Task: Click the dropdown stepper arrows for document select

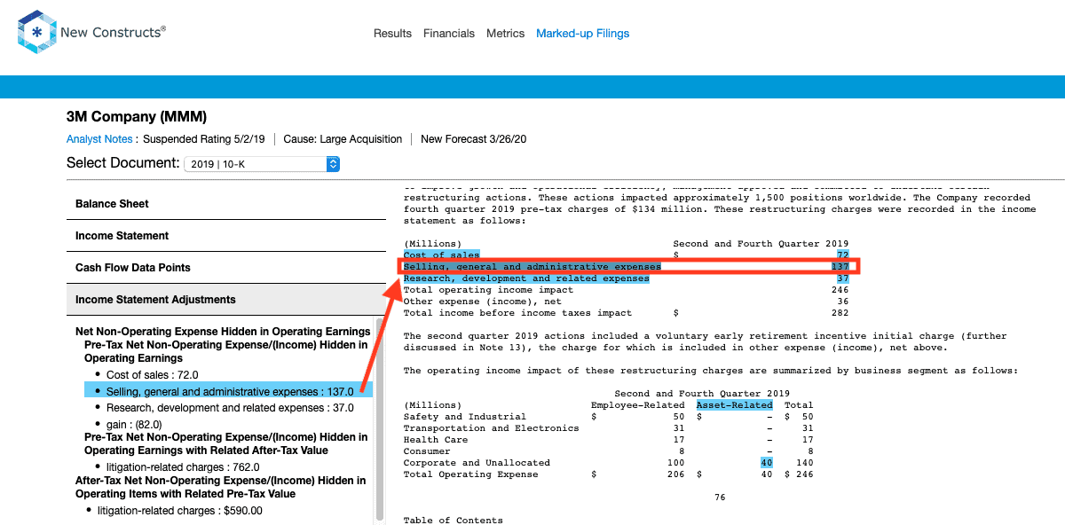Action: 333,164
